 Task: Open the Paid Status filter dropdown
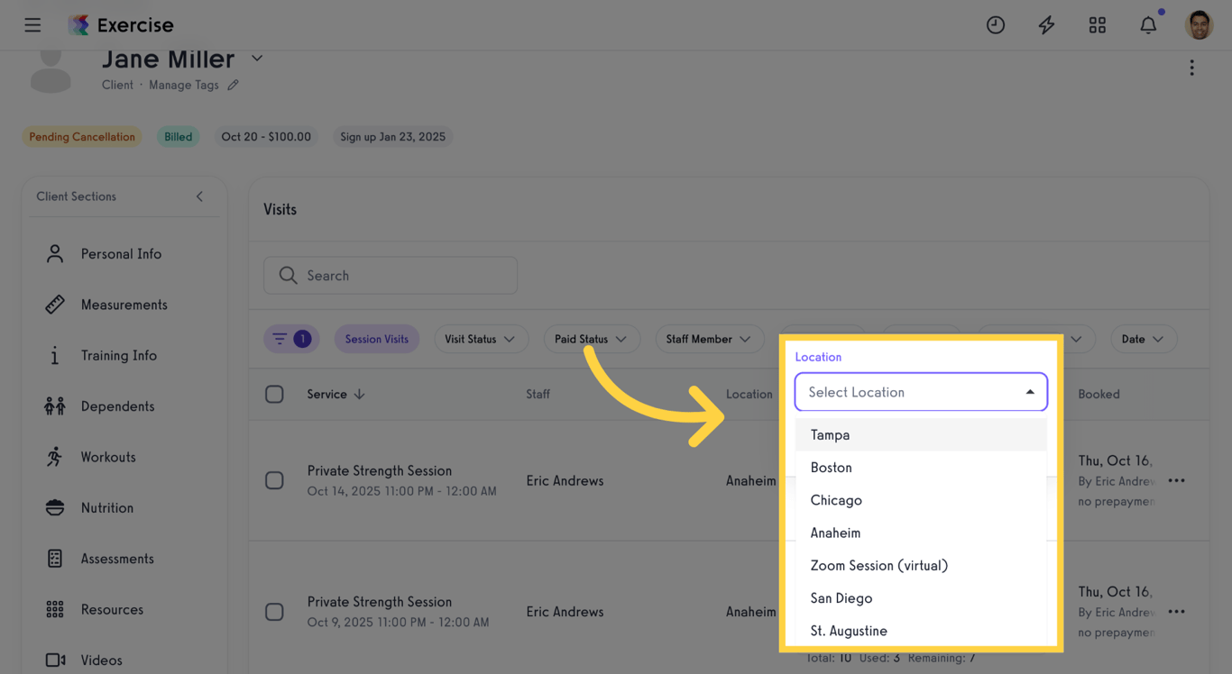coord(592,339)
